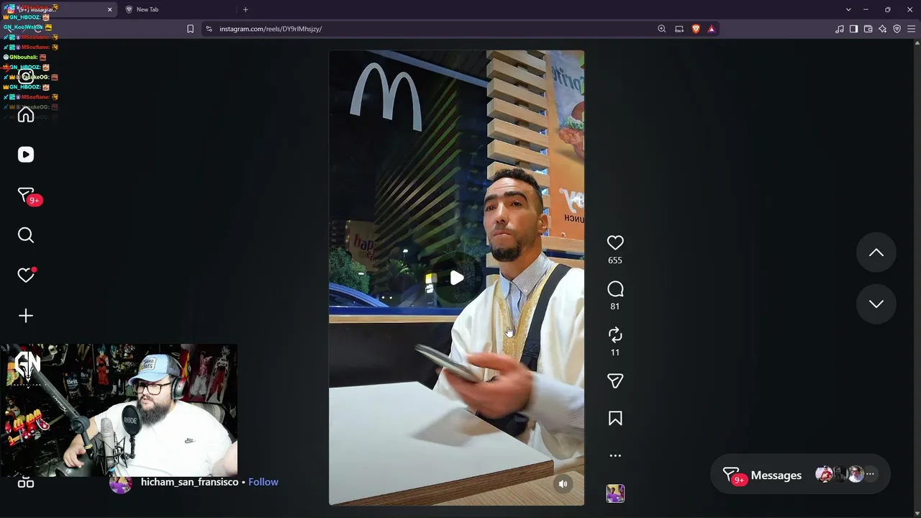The width and height of the screenshot is (921, 518).
Task: Share the reel via paper plane icon
Action: tap(615, 381)
